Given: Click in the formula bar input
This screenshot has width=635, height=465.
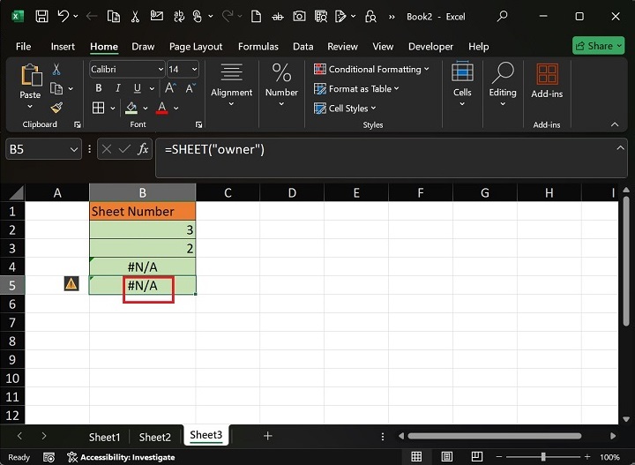Looking at the screenshot, I should click(388, 150).
